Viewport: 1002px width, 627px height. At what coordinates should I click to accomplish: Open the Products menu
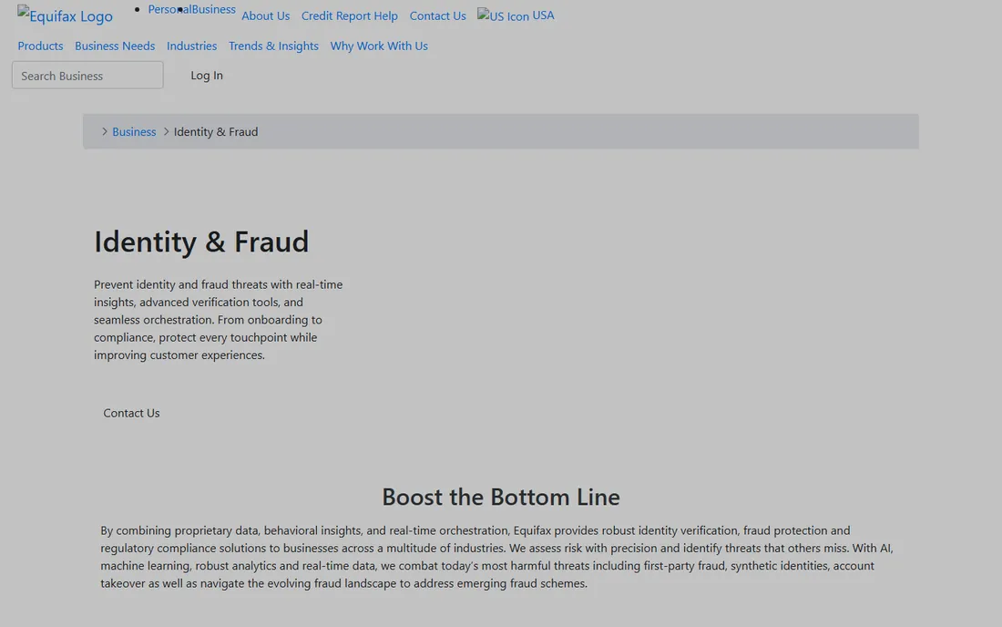click(40, 46)
